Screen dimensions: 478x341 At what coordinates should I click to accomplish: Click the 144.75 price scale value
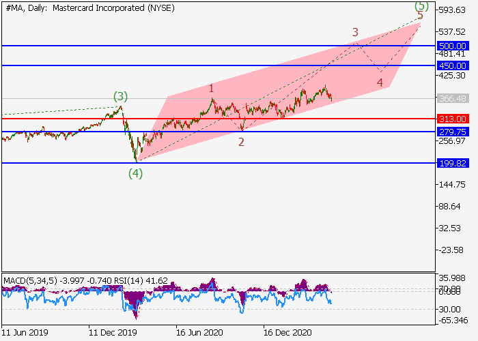[x=452, y=185]
